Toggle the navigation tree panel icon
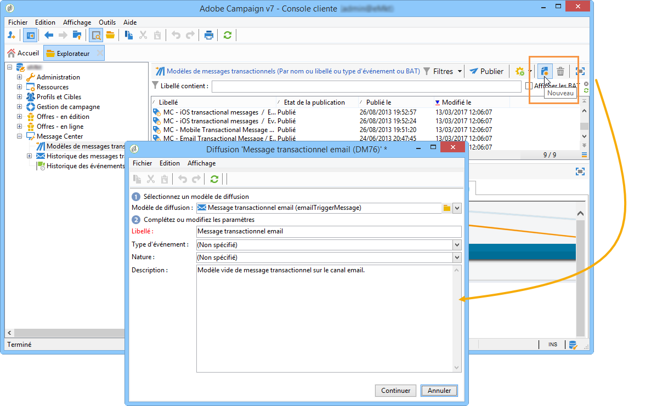Viewport: 657px width, 406px height. 30,35
